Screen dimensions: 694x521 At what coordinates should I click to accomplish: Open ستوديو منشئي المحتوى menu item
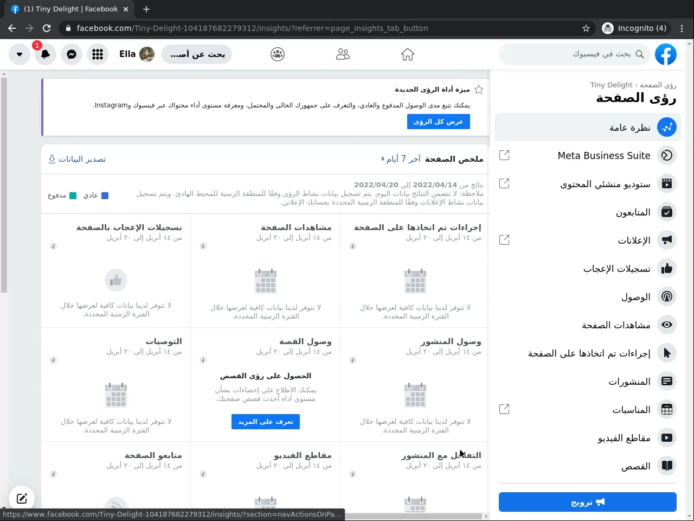click(x=588, y=183)
